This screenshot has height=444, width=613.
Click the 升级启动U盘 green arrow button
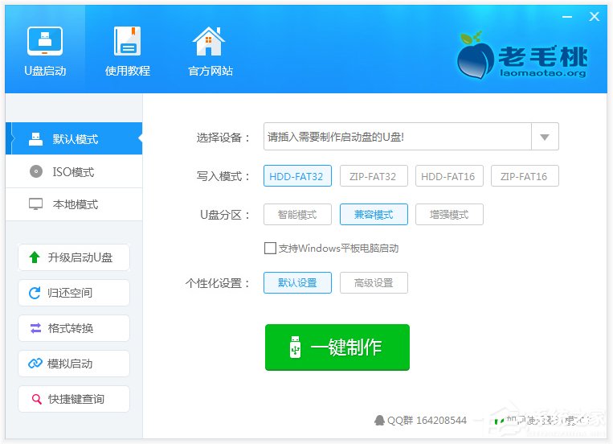(73, 257)
